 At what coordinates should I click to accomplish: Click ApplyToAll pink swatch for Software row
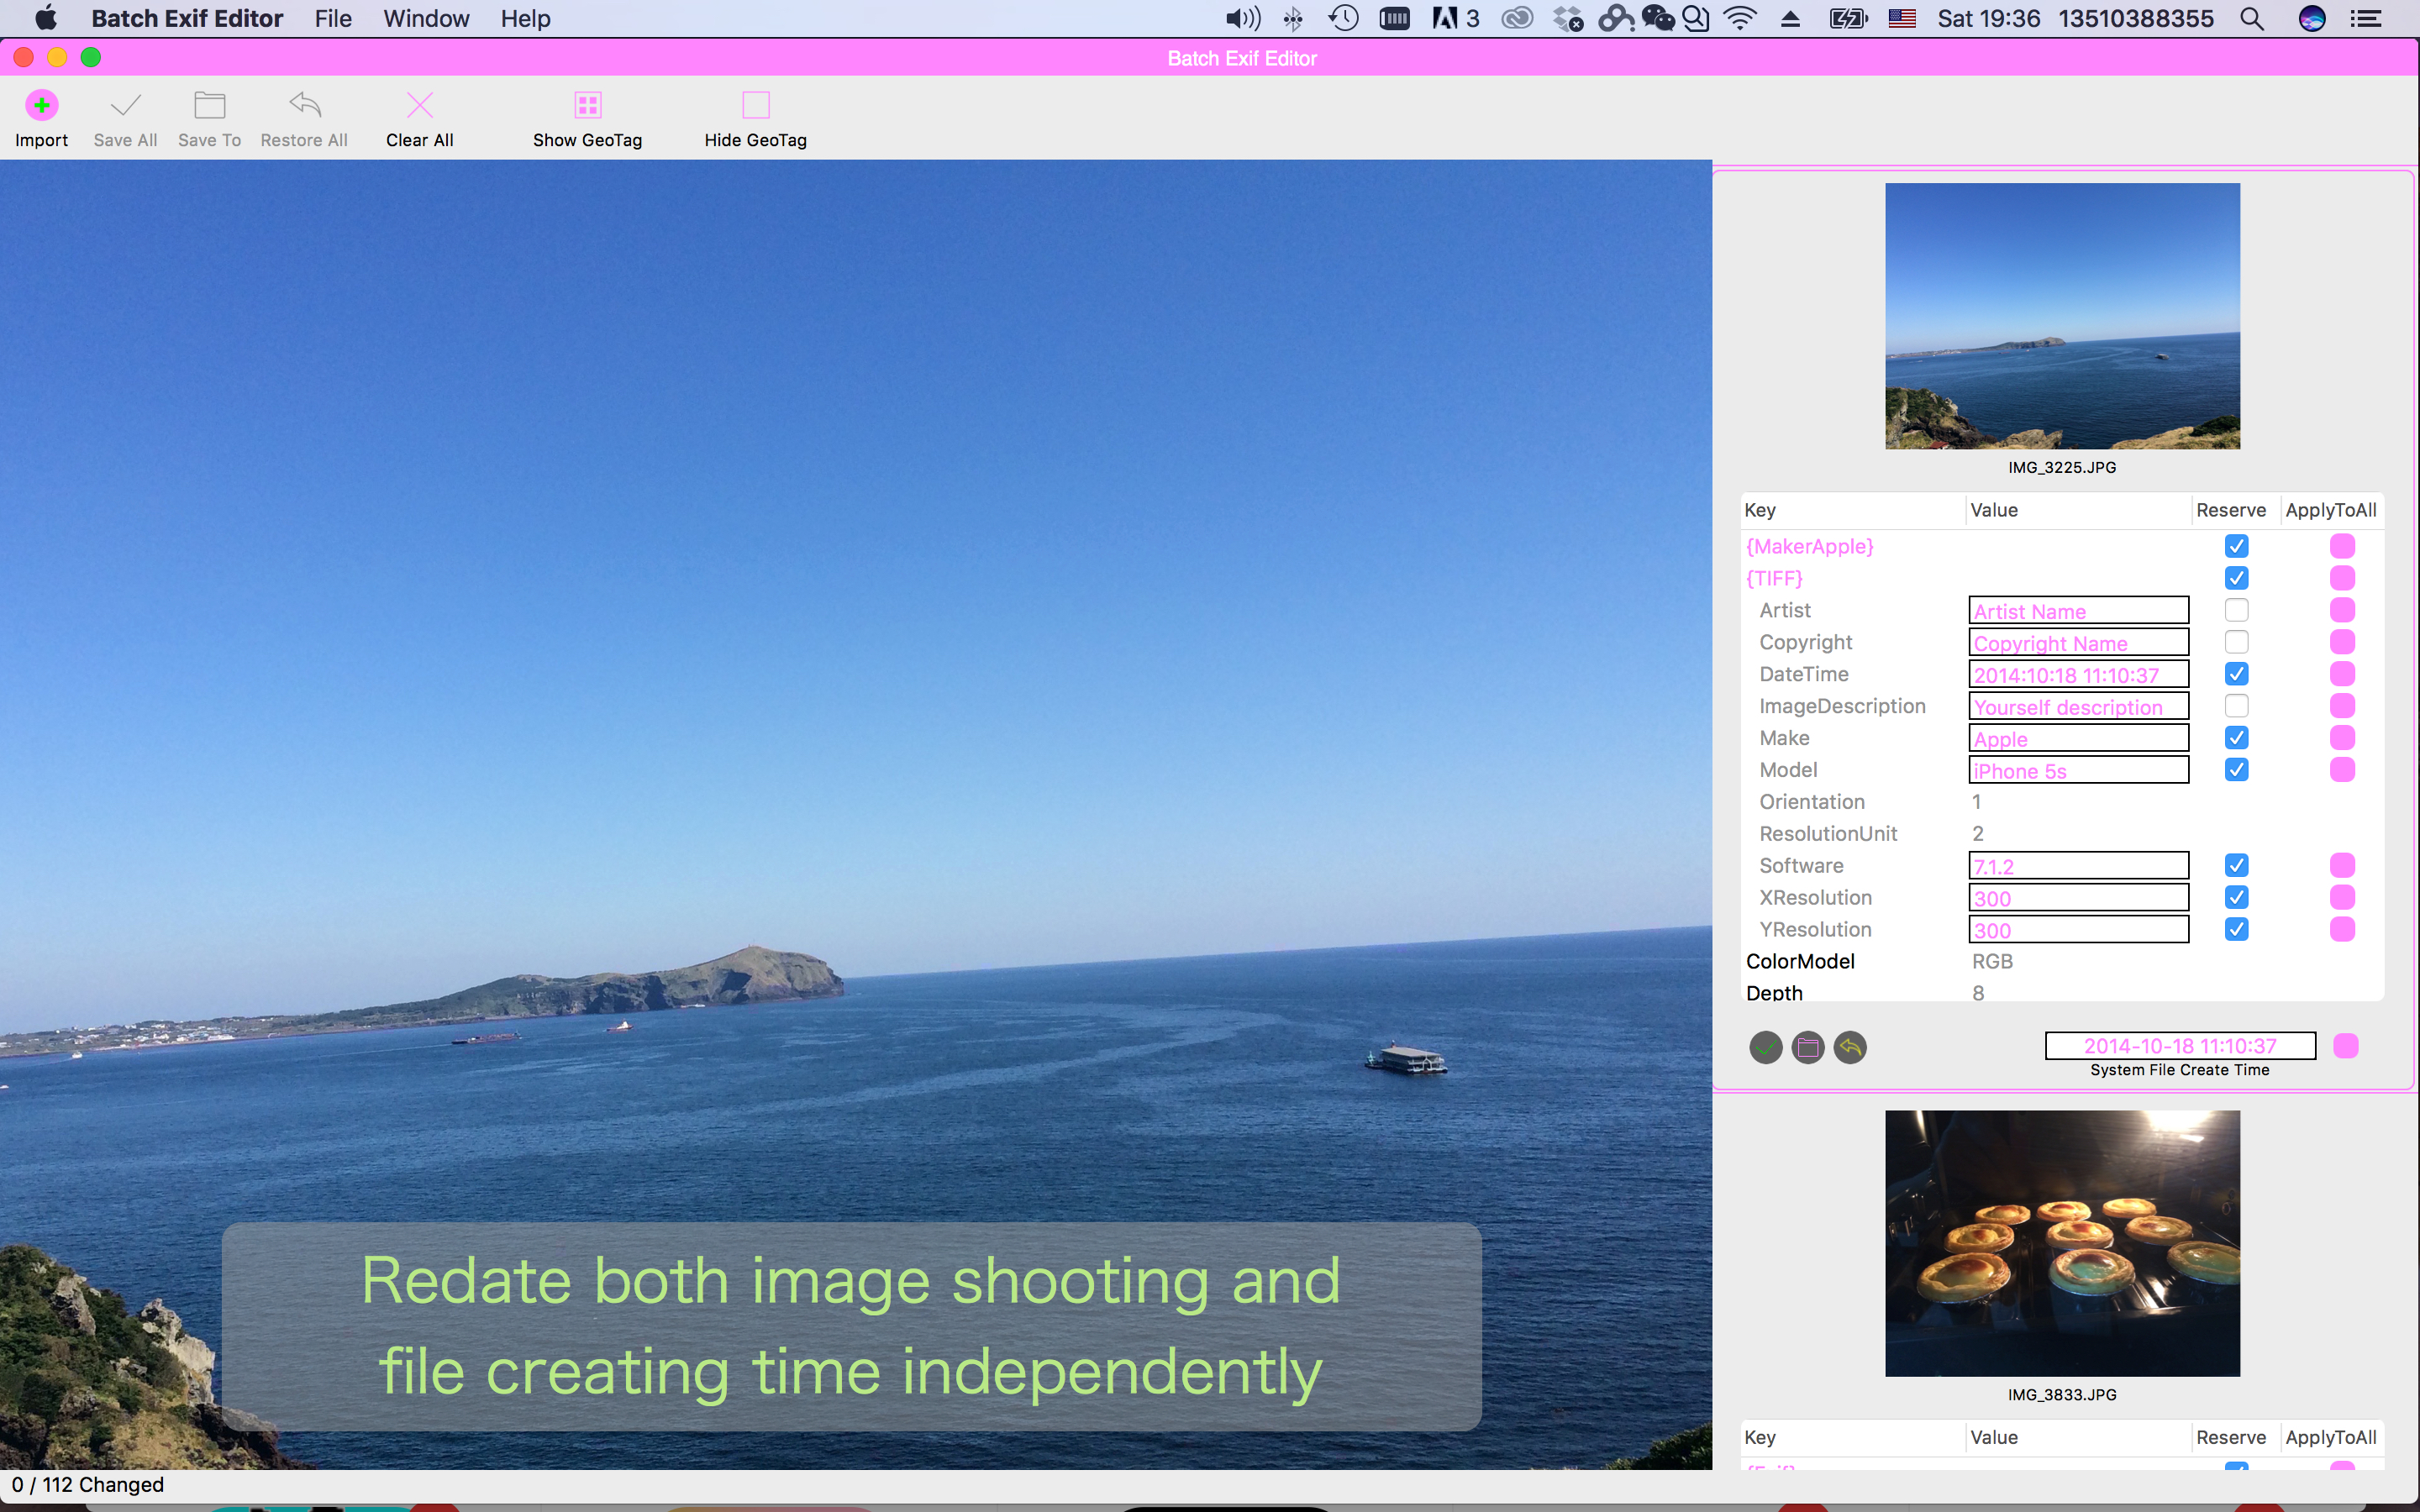pyautogui.click(x=2341, y=866)
